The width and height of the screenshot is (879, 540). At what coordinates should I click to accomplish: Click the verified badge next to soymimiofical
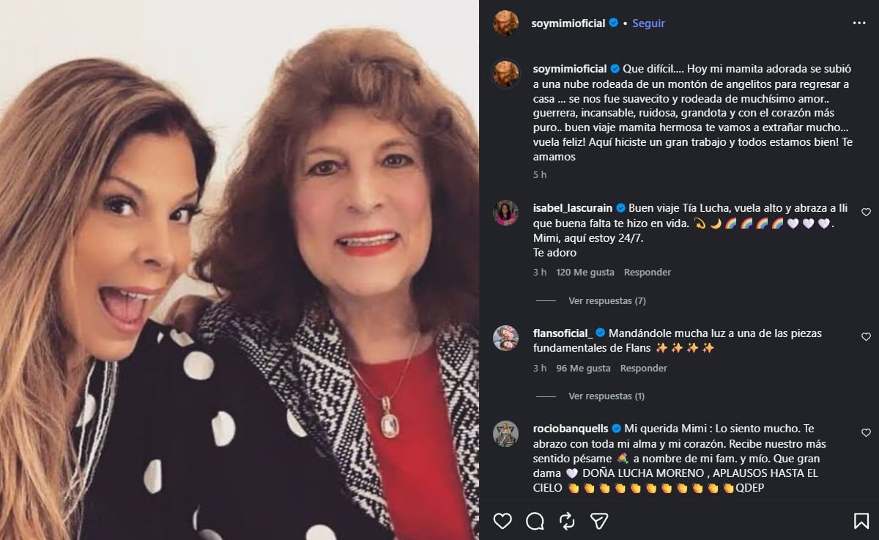(x=614, y=23)
